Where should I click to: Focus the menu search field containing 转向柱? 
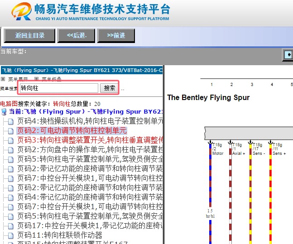(x=59, y=88)
